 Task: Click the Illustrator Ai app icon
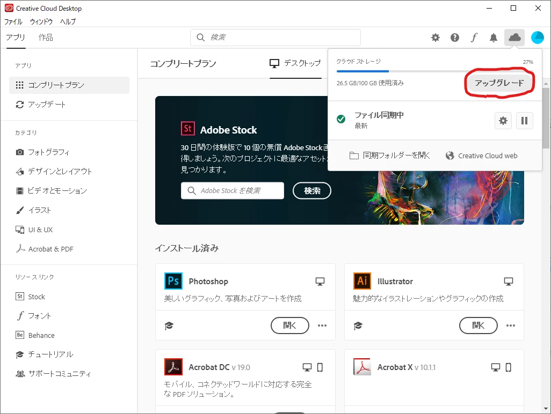tap(362, 281)
